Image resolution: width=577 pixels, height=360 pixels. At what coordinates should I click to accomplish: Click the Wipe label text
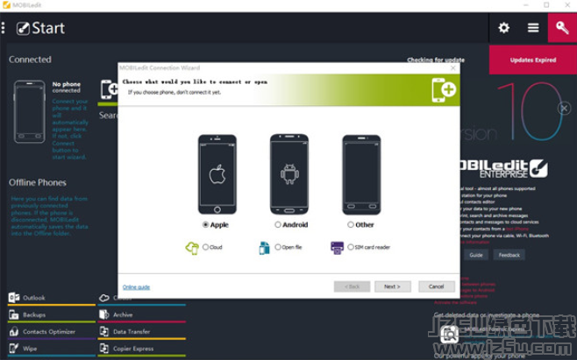[30, 349]
